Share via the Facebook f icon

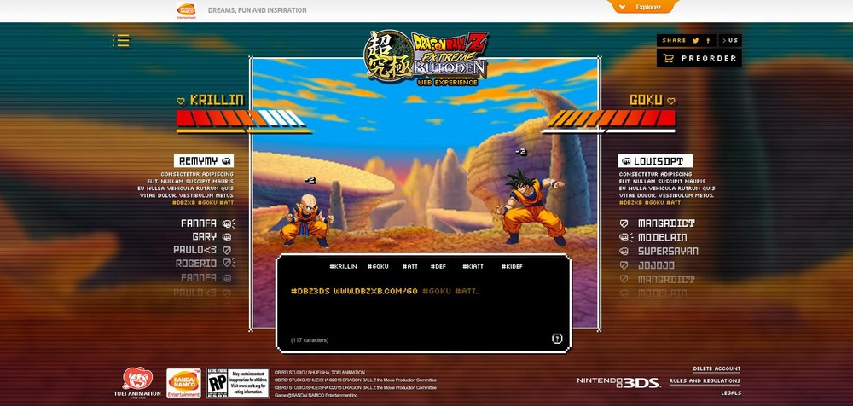[708, 40]
